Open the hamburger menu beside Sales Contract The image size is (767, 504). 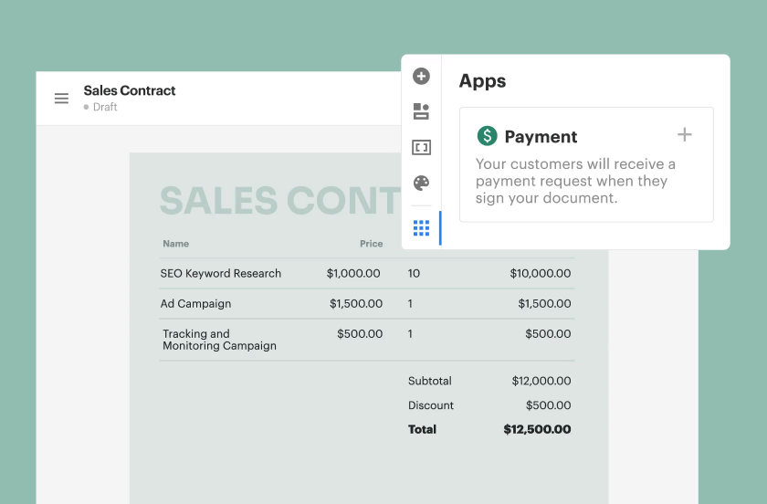pos(61,99)
